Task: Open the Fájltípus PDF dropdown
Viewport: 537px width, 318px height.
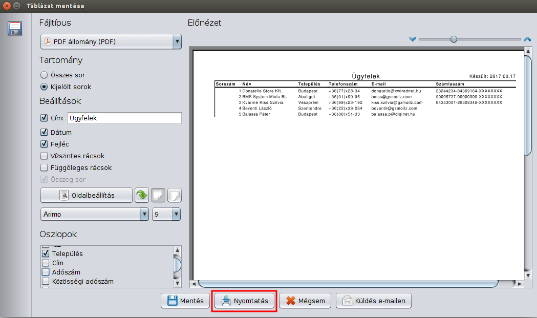Action: pos(111,41)
